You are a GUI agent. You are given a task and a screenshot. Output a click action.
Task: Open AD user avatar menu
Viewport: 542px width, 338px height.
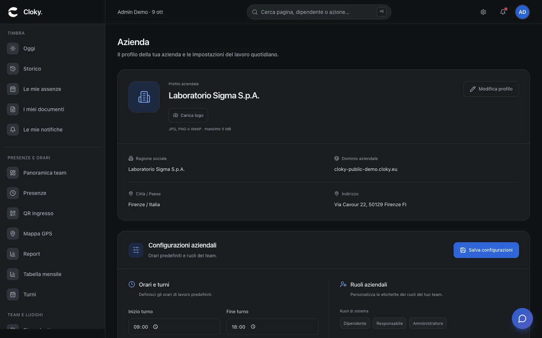click(x=522, y=12)
